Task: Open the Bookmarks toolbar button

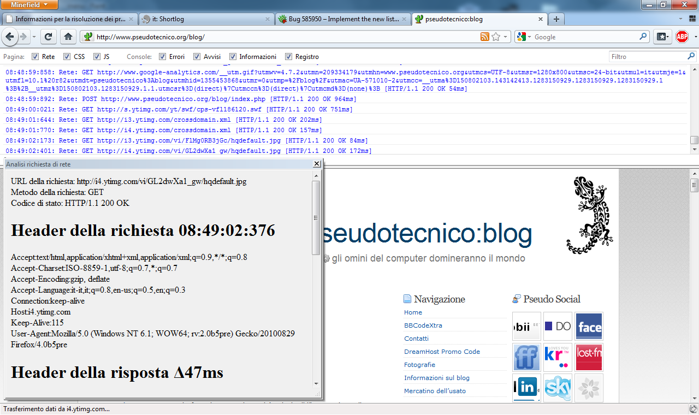Action: tap(662, 37)
